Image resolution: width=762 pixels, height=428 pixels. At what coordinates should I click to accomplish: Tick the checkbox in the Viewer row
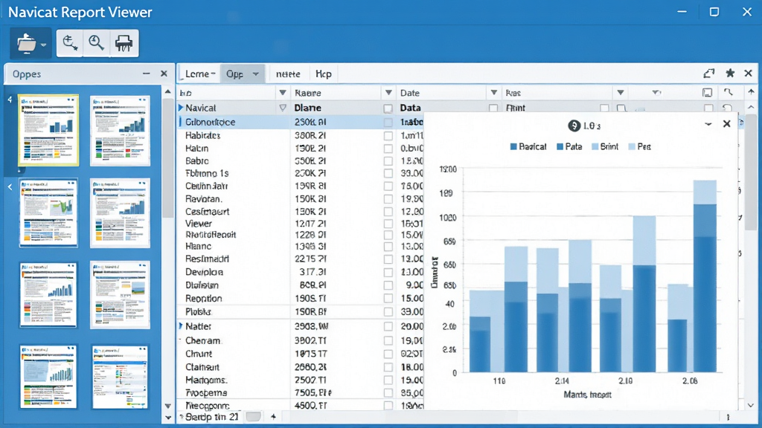(388, 224)
